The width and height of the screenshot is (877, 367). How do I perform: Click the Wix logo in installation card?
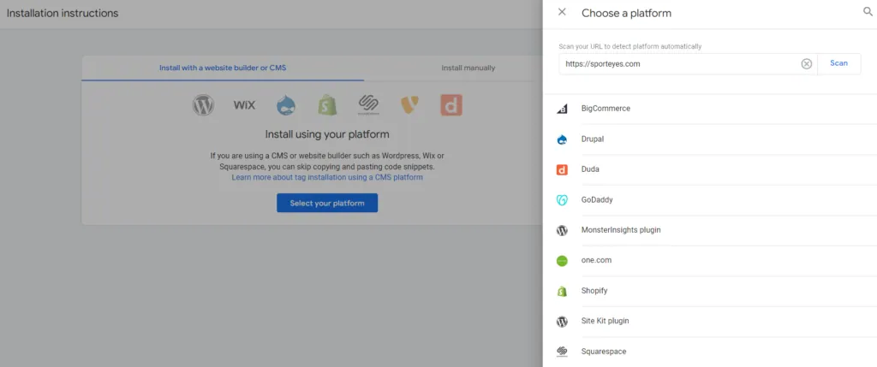pos(244,105)
